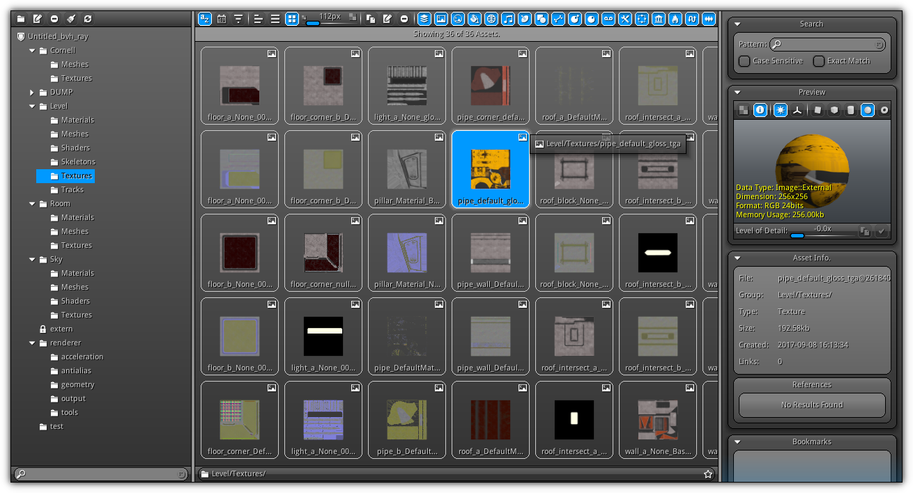
Task: Click the Level of Detail copy button
Action: click(865, 231)
